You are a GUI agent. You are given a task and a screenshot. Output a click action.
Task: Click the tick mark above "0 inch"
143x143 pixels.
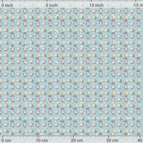point(3,1)
